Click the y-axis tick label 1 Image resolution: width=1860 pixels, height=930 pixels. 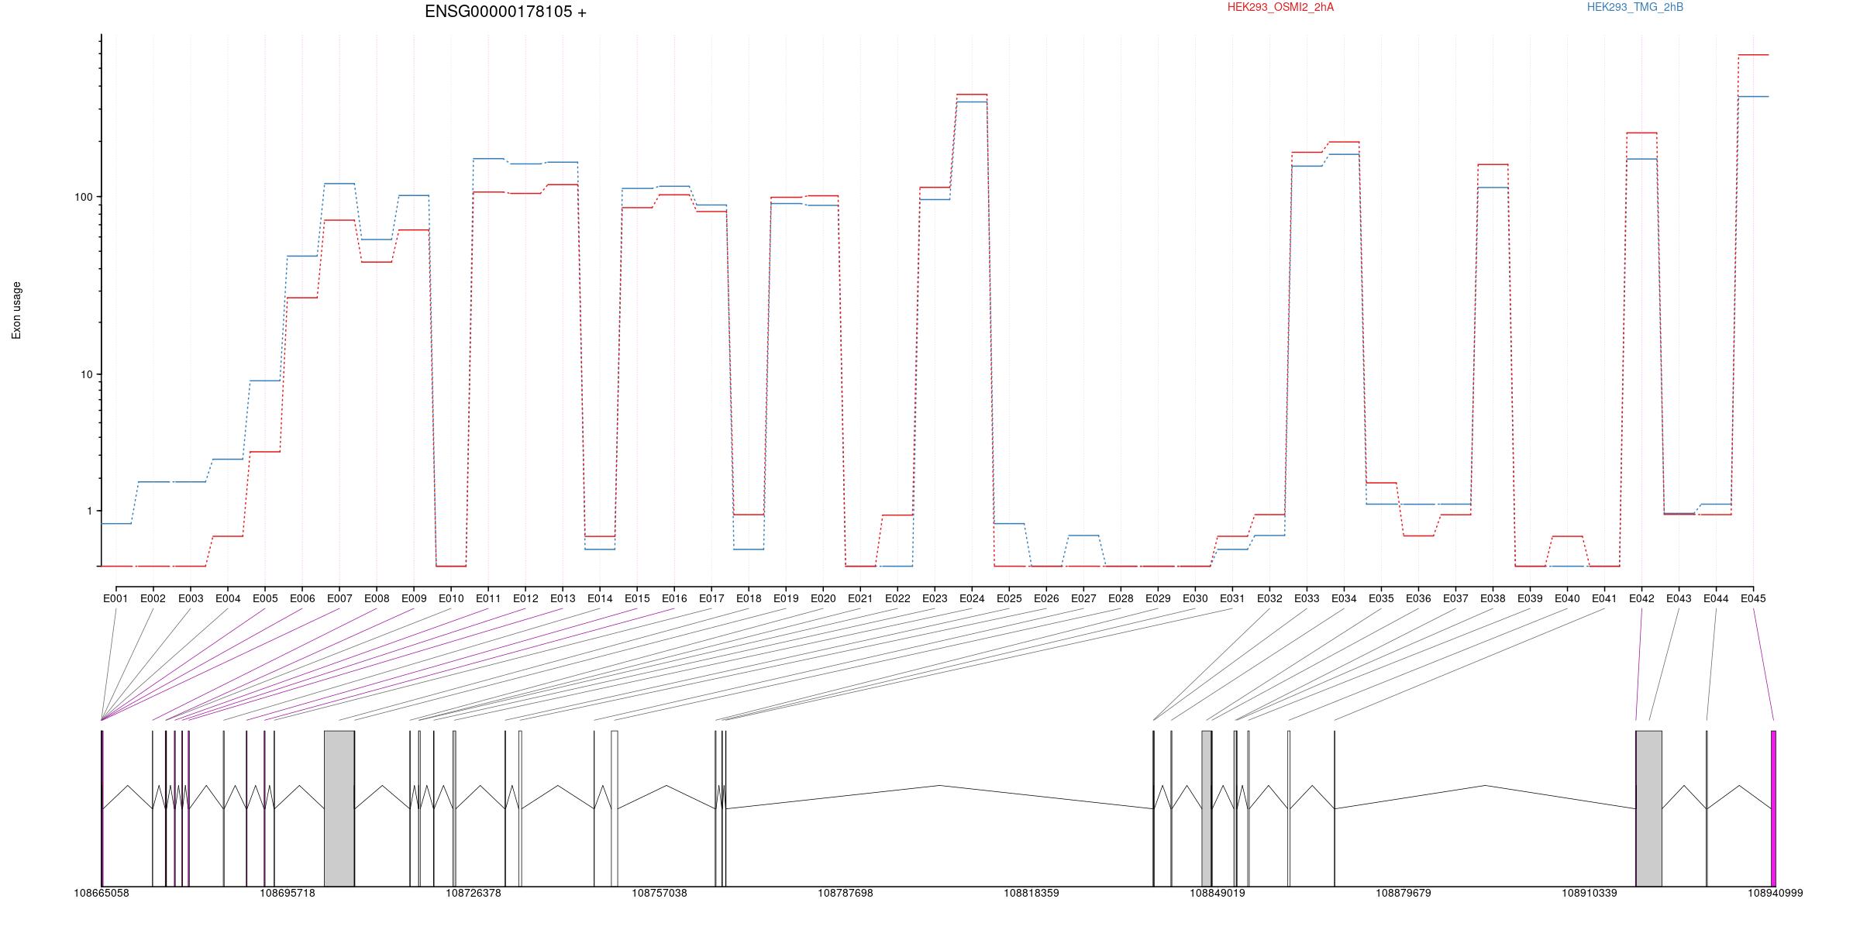90,511
